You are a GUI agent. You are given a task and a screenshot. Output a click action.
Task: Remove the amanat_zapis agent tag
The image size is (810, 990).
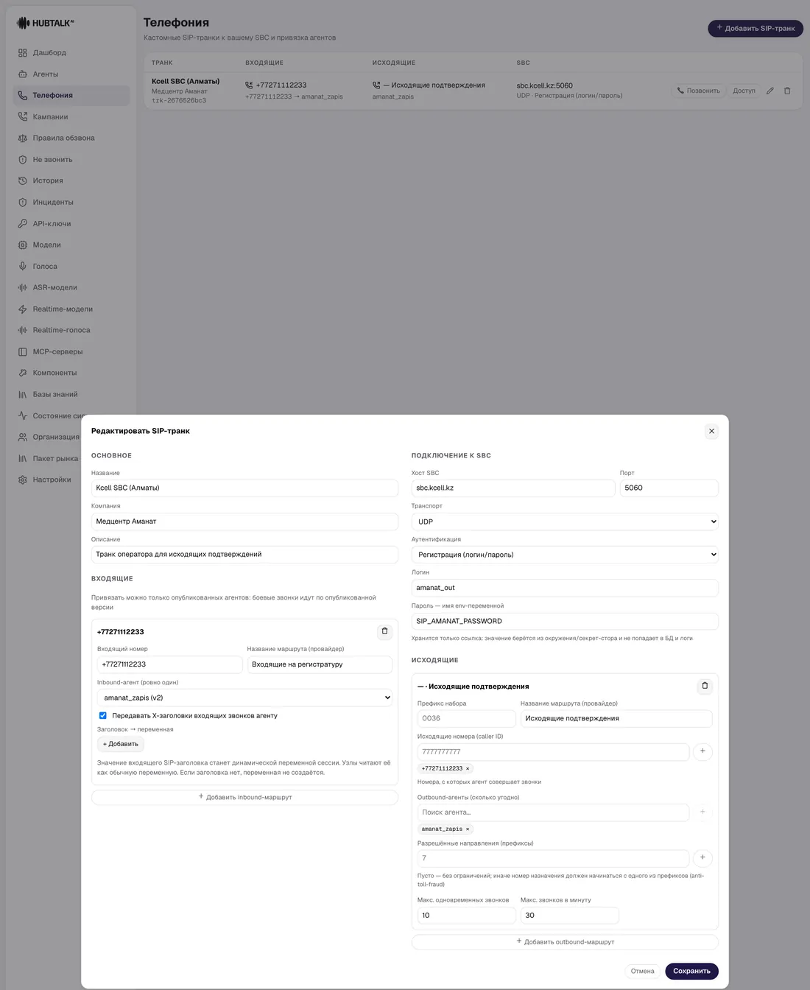[x=468, y=829]
